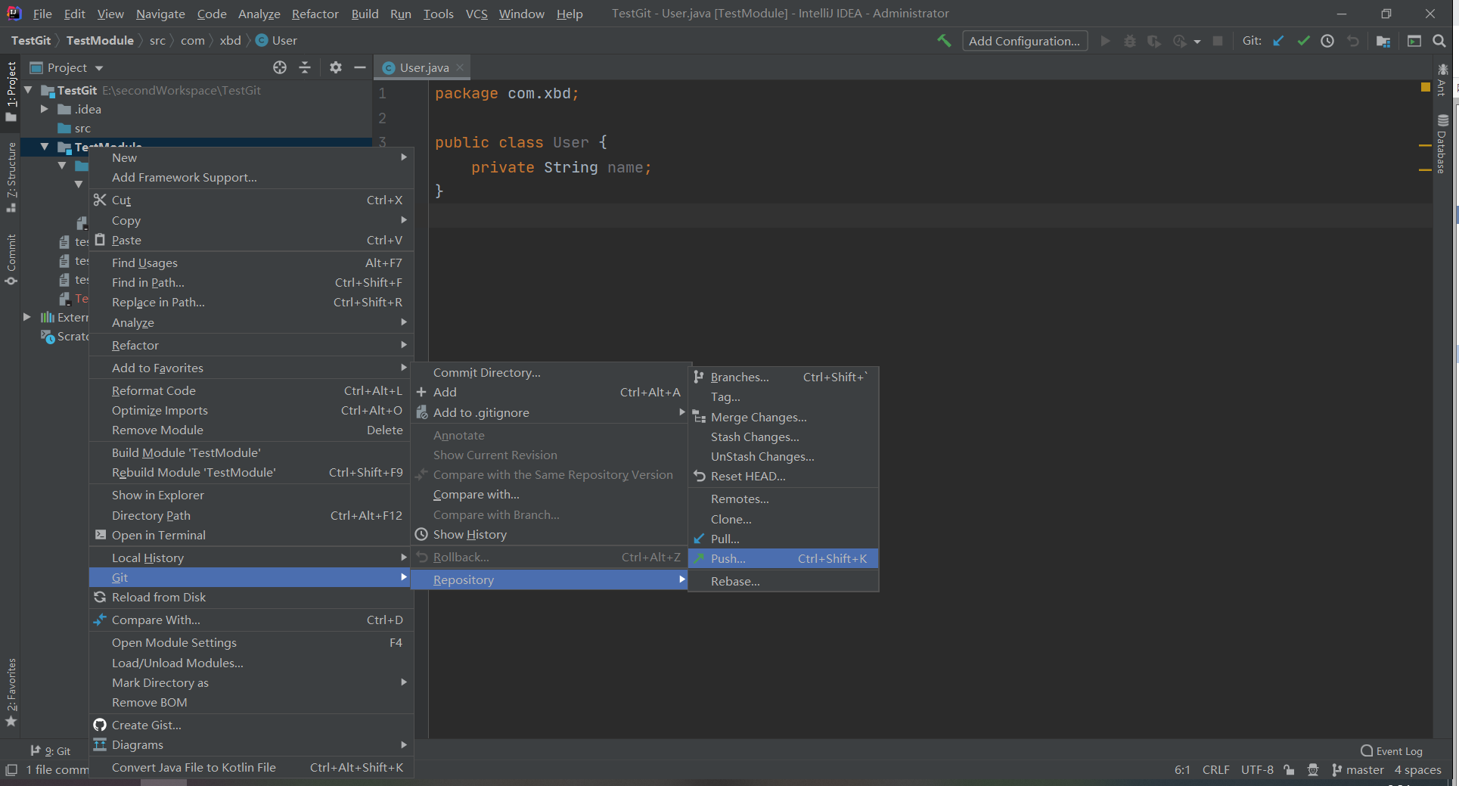Image resolution: width=1459 pixels, height=786 pixels.
Task: Collapse the TestGit root tree node
Action: 28,90
